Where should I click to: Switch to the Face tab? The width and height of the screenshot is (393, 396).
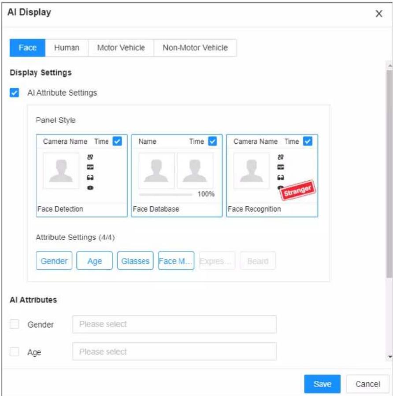click(27, 48)
